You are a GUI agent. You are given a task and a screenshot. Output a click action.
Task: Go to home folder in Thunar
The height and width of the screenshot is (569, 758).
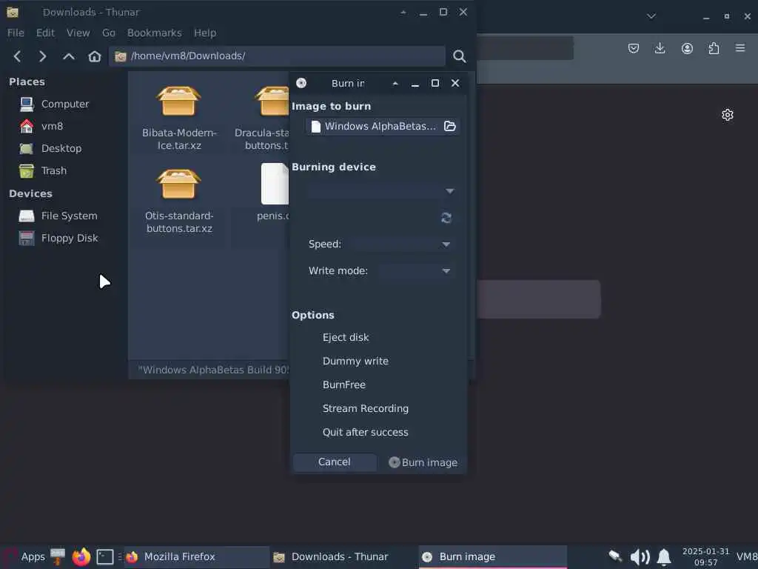pos(95,56)
